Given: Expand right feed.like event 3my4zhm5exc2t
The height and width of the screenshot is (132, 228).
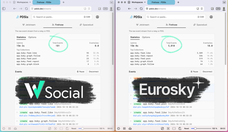Looking at the screenshot, I should 131,113.
